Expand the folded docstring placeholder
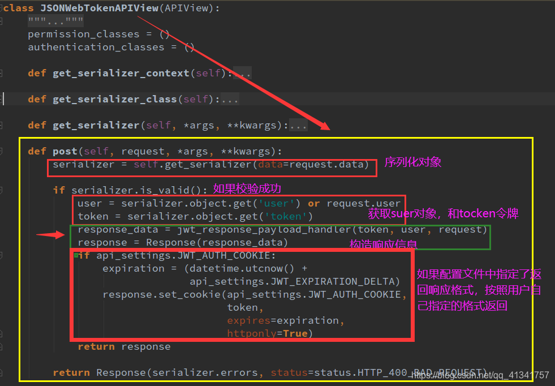 (55, 22)
